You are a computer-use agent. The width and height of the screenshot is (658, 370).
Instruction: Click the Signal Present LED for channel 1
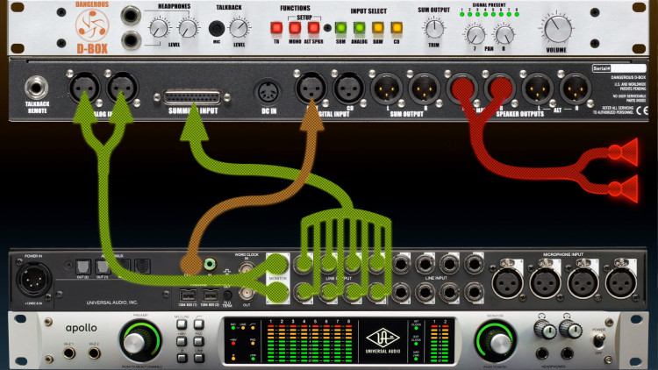pyautogui.click(x=461, y=14)
